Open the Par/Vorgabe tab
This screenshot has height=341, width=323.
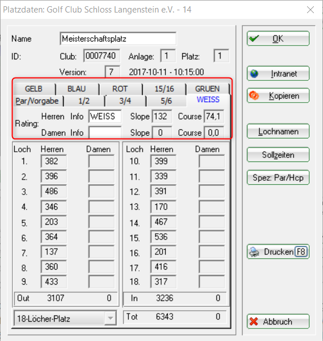pos(38,101)
